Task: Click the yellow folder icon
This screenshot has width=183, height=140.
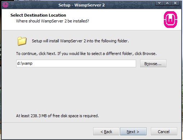Action: click(22, 41)
